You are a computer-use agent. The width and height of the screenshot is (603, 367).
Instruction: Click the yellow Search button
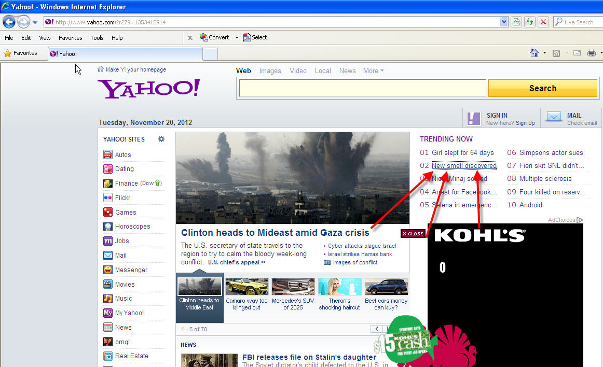coord(543,88)
